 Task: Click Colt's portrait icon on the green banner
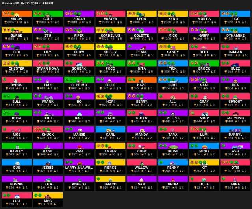[x=48, y=15]
